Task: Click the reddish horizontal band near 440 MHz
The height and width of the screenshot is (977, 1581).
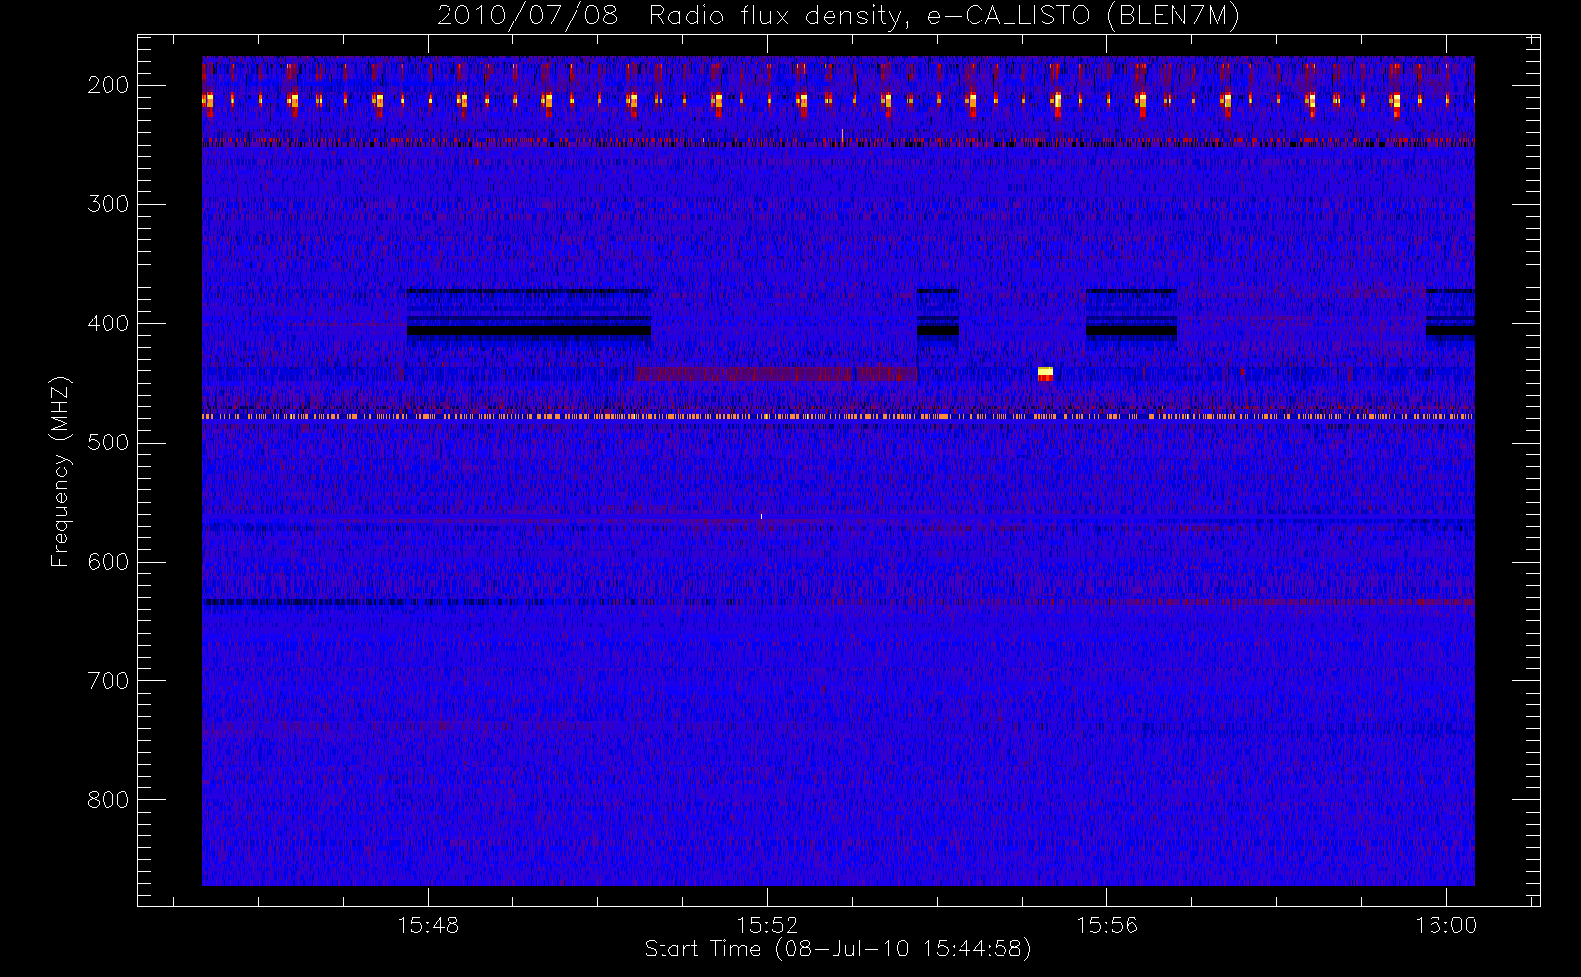Action: (777, 373)
